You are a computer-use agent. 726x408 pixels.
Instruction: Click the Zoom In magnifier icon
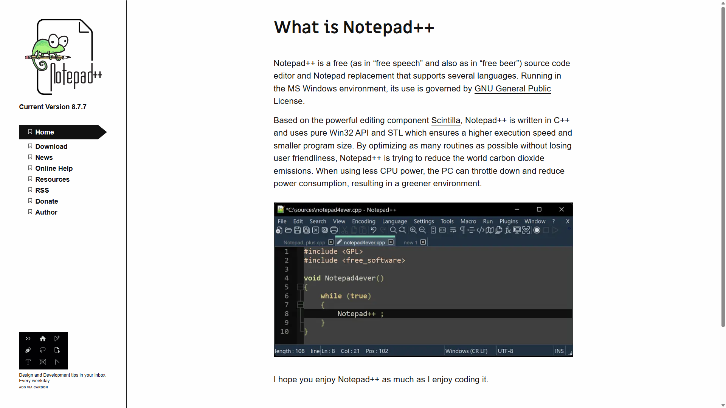413,230
